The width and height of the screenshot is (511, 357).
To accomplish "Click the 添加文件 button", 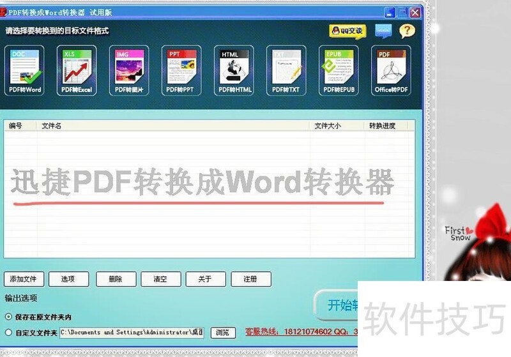I will pos(24,279).
